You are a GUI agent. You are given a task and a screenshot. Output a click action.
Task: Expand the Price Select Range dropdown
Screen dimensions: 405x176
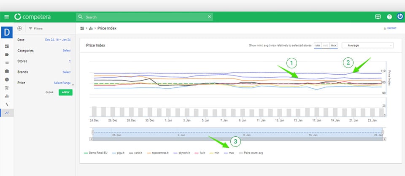pyautogui.click(x=64, y=83)
